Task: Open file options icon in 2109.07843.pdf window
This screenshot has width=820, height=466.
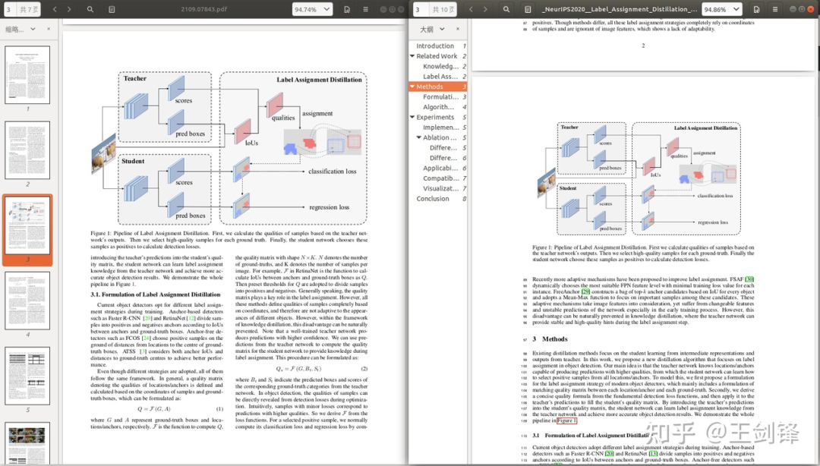Action: 347,9
